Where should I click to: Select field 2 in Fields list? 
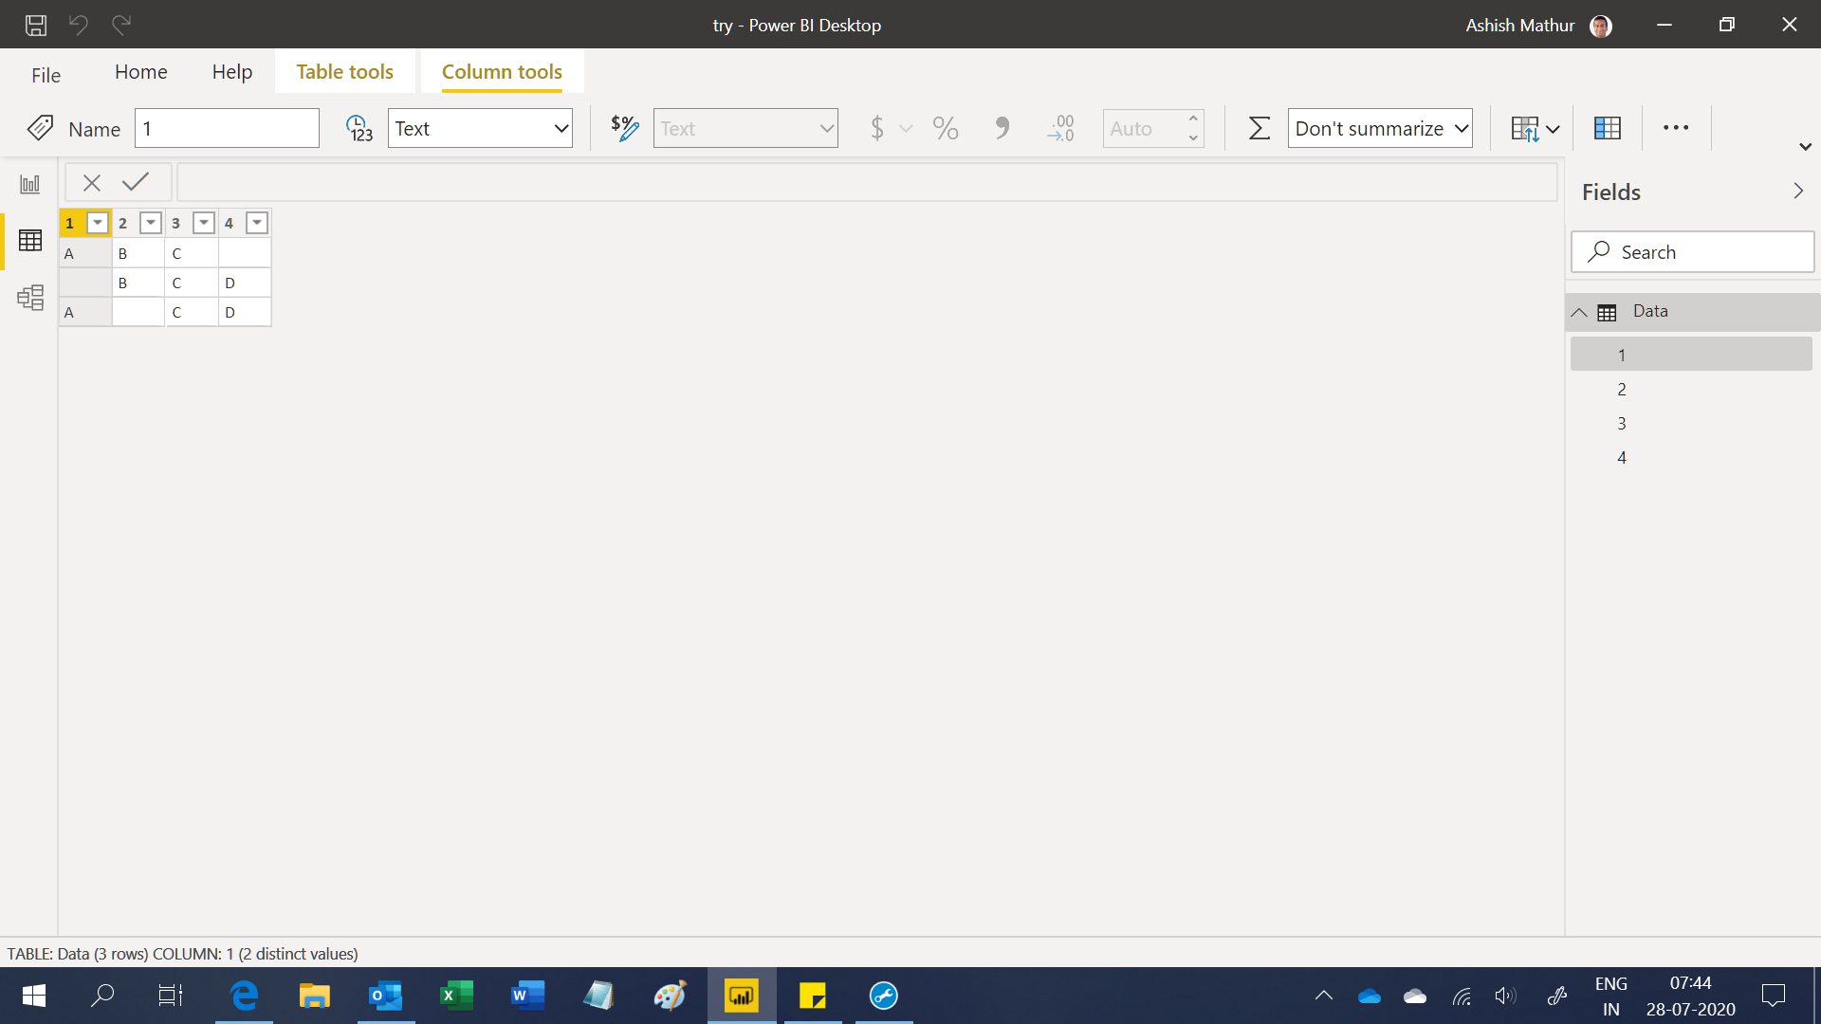pyautogui.click(x=1692, y=389)
